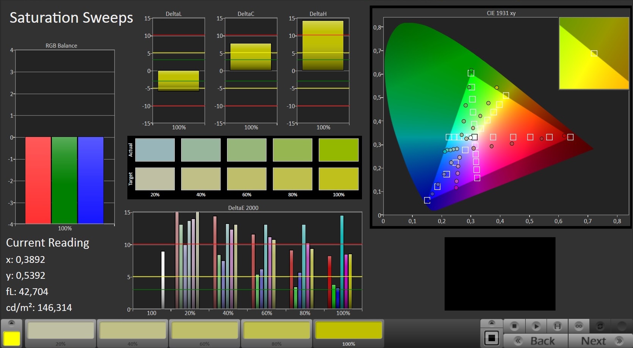Click the Target 40% color patch

201,179
